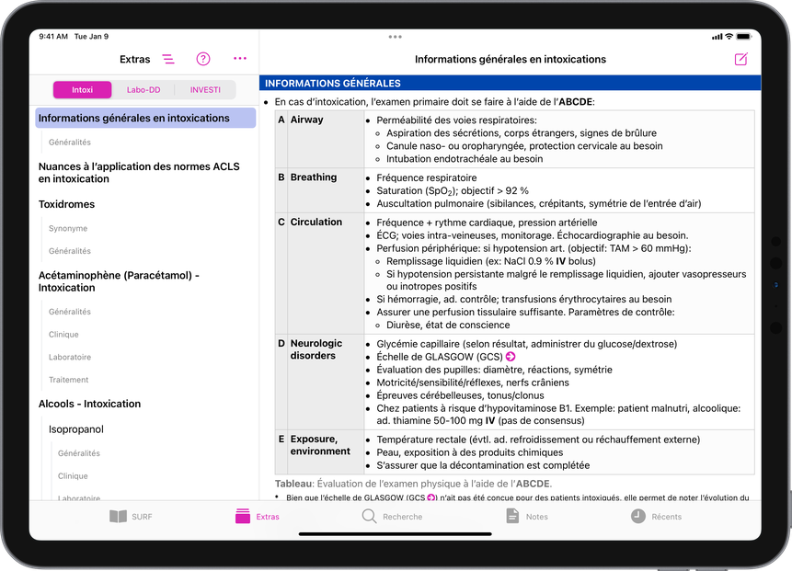The height and width of the screenshot is (571, 792).
Task: Tap the Récents clock icon
Action: click(x=638, y=516)
